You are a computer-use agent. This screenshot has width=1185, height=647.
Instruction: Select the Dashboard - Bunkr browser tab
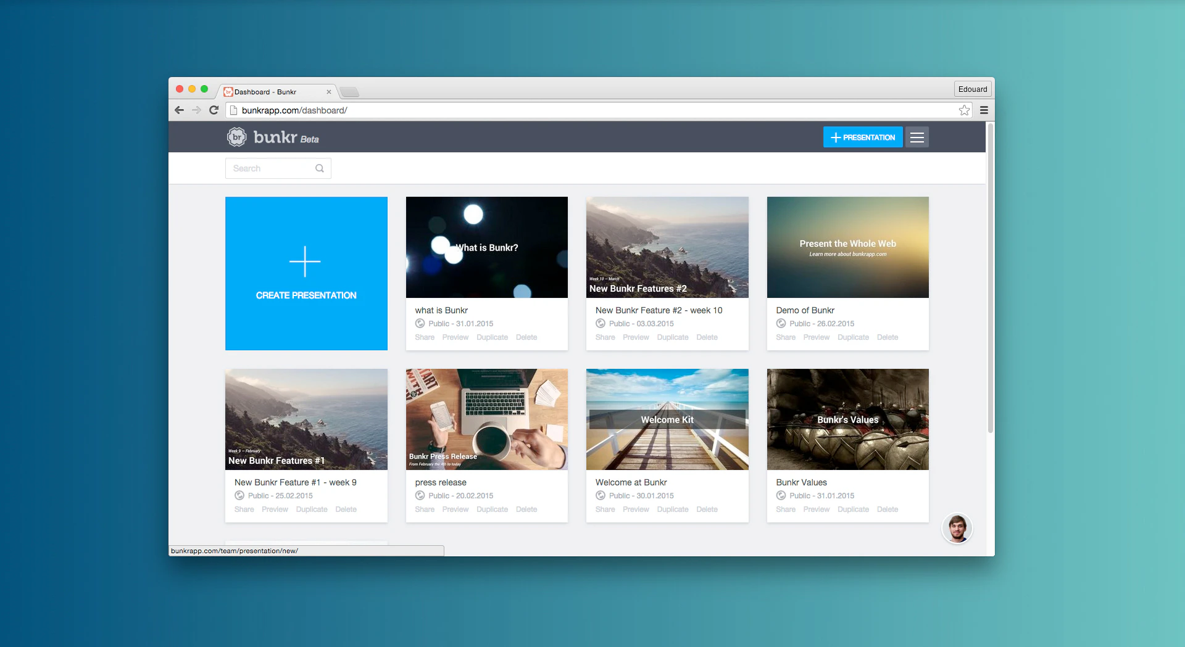click(x=276, y=92)
